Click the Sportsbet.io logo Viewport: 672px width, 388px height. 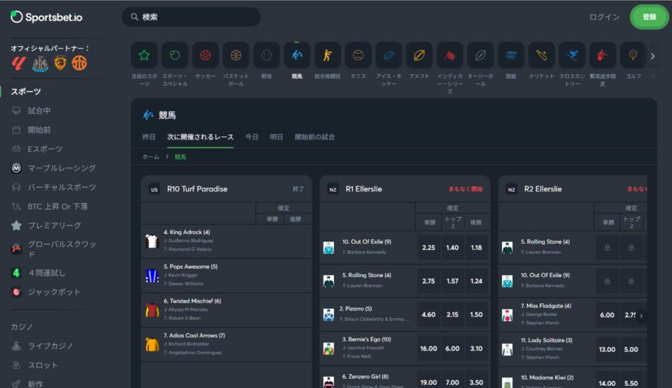(x=47, y=17)
